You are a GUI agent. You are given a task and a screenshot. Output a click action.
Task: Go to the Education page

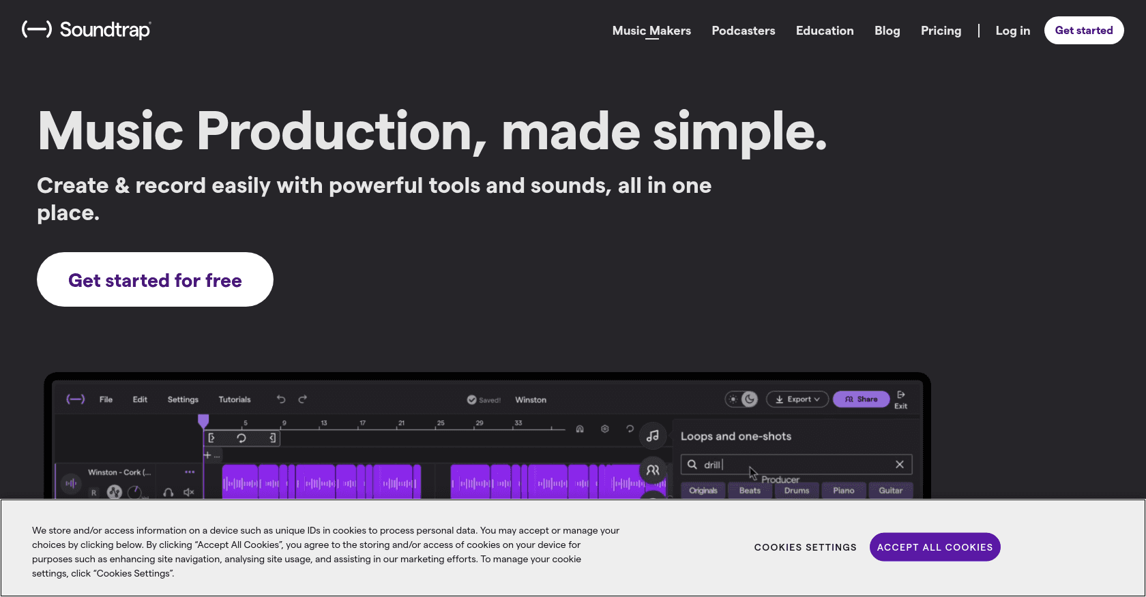pyautogui.click(x=825, y=31)
